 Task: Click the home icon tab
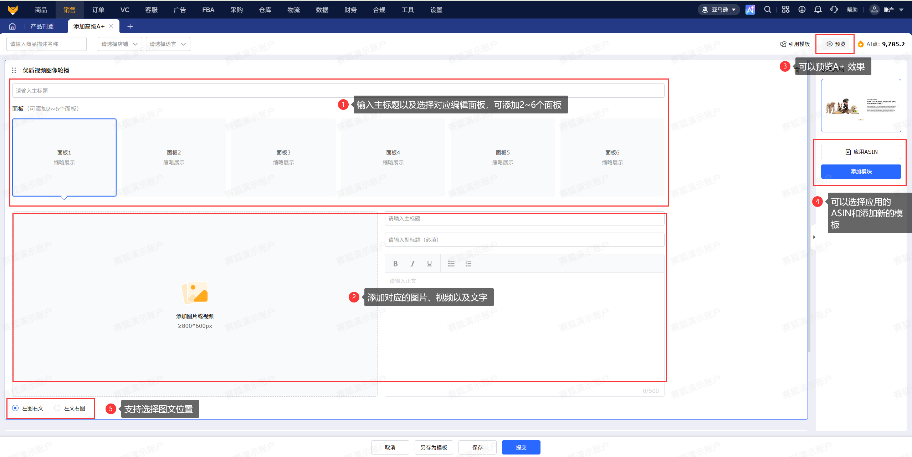12,26
